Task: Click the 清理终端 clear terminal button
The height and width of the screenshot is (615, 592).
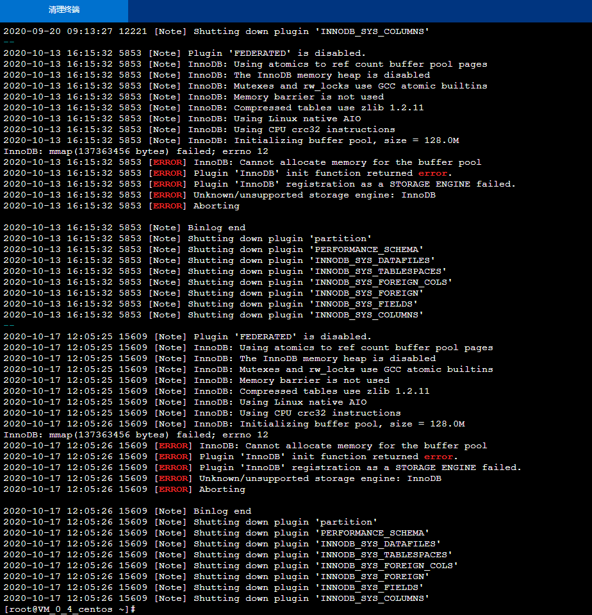Action: [x=64, y=11]
